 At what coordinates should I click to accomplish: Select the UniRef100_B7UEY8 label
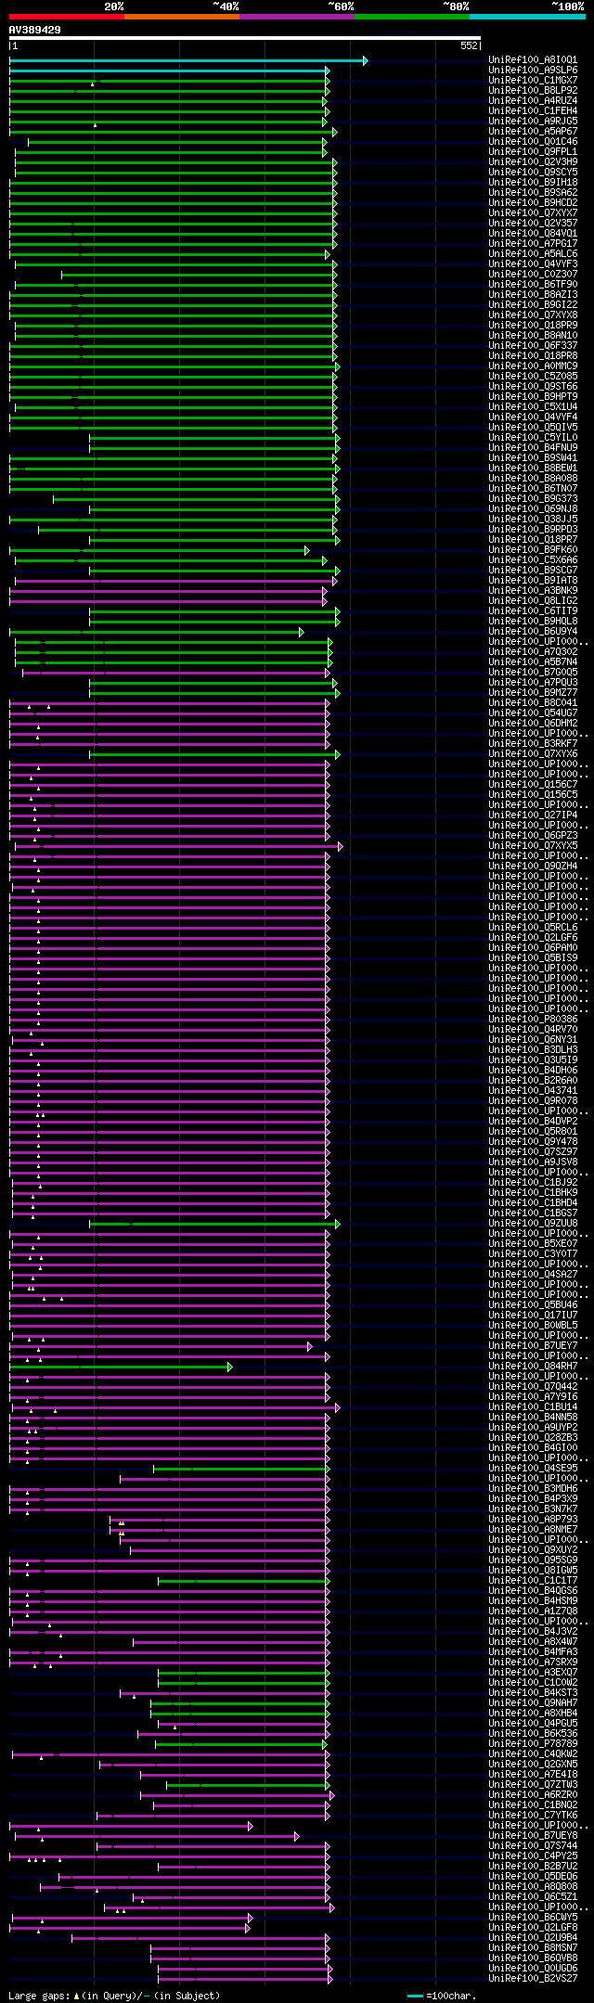(x=533, y=1836)
